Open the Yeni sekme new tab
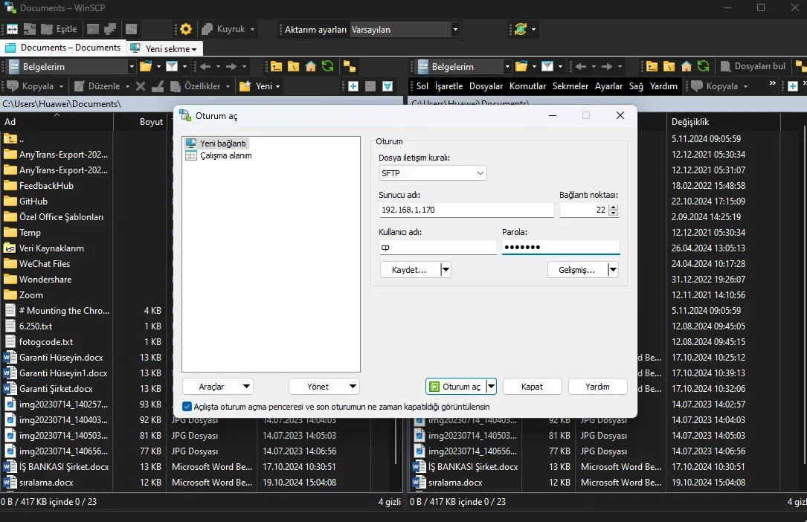 pos(164,49)
